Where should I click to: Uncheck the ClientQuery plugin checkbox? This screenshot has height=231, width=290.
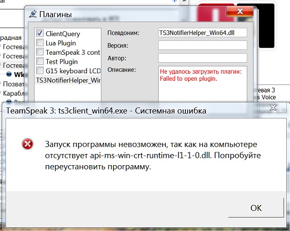click(x=40, y=33)
